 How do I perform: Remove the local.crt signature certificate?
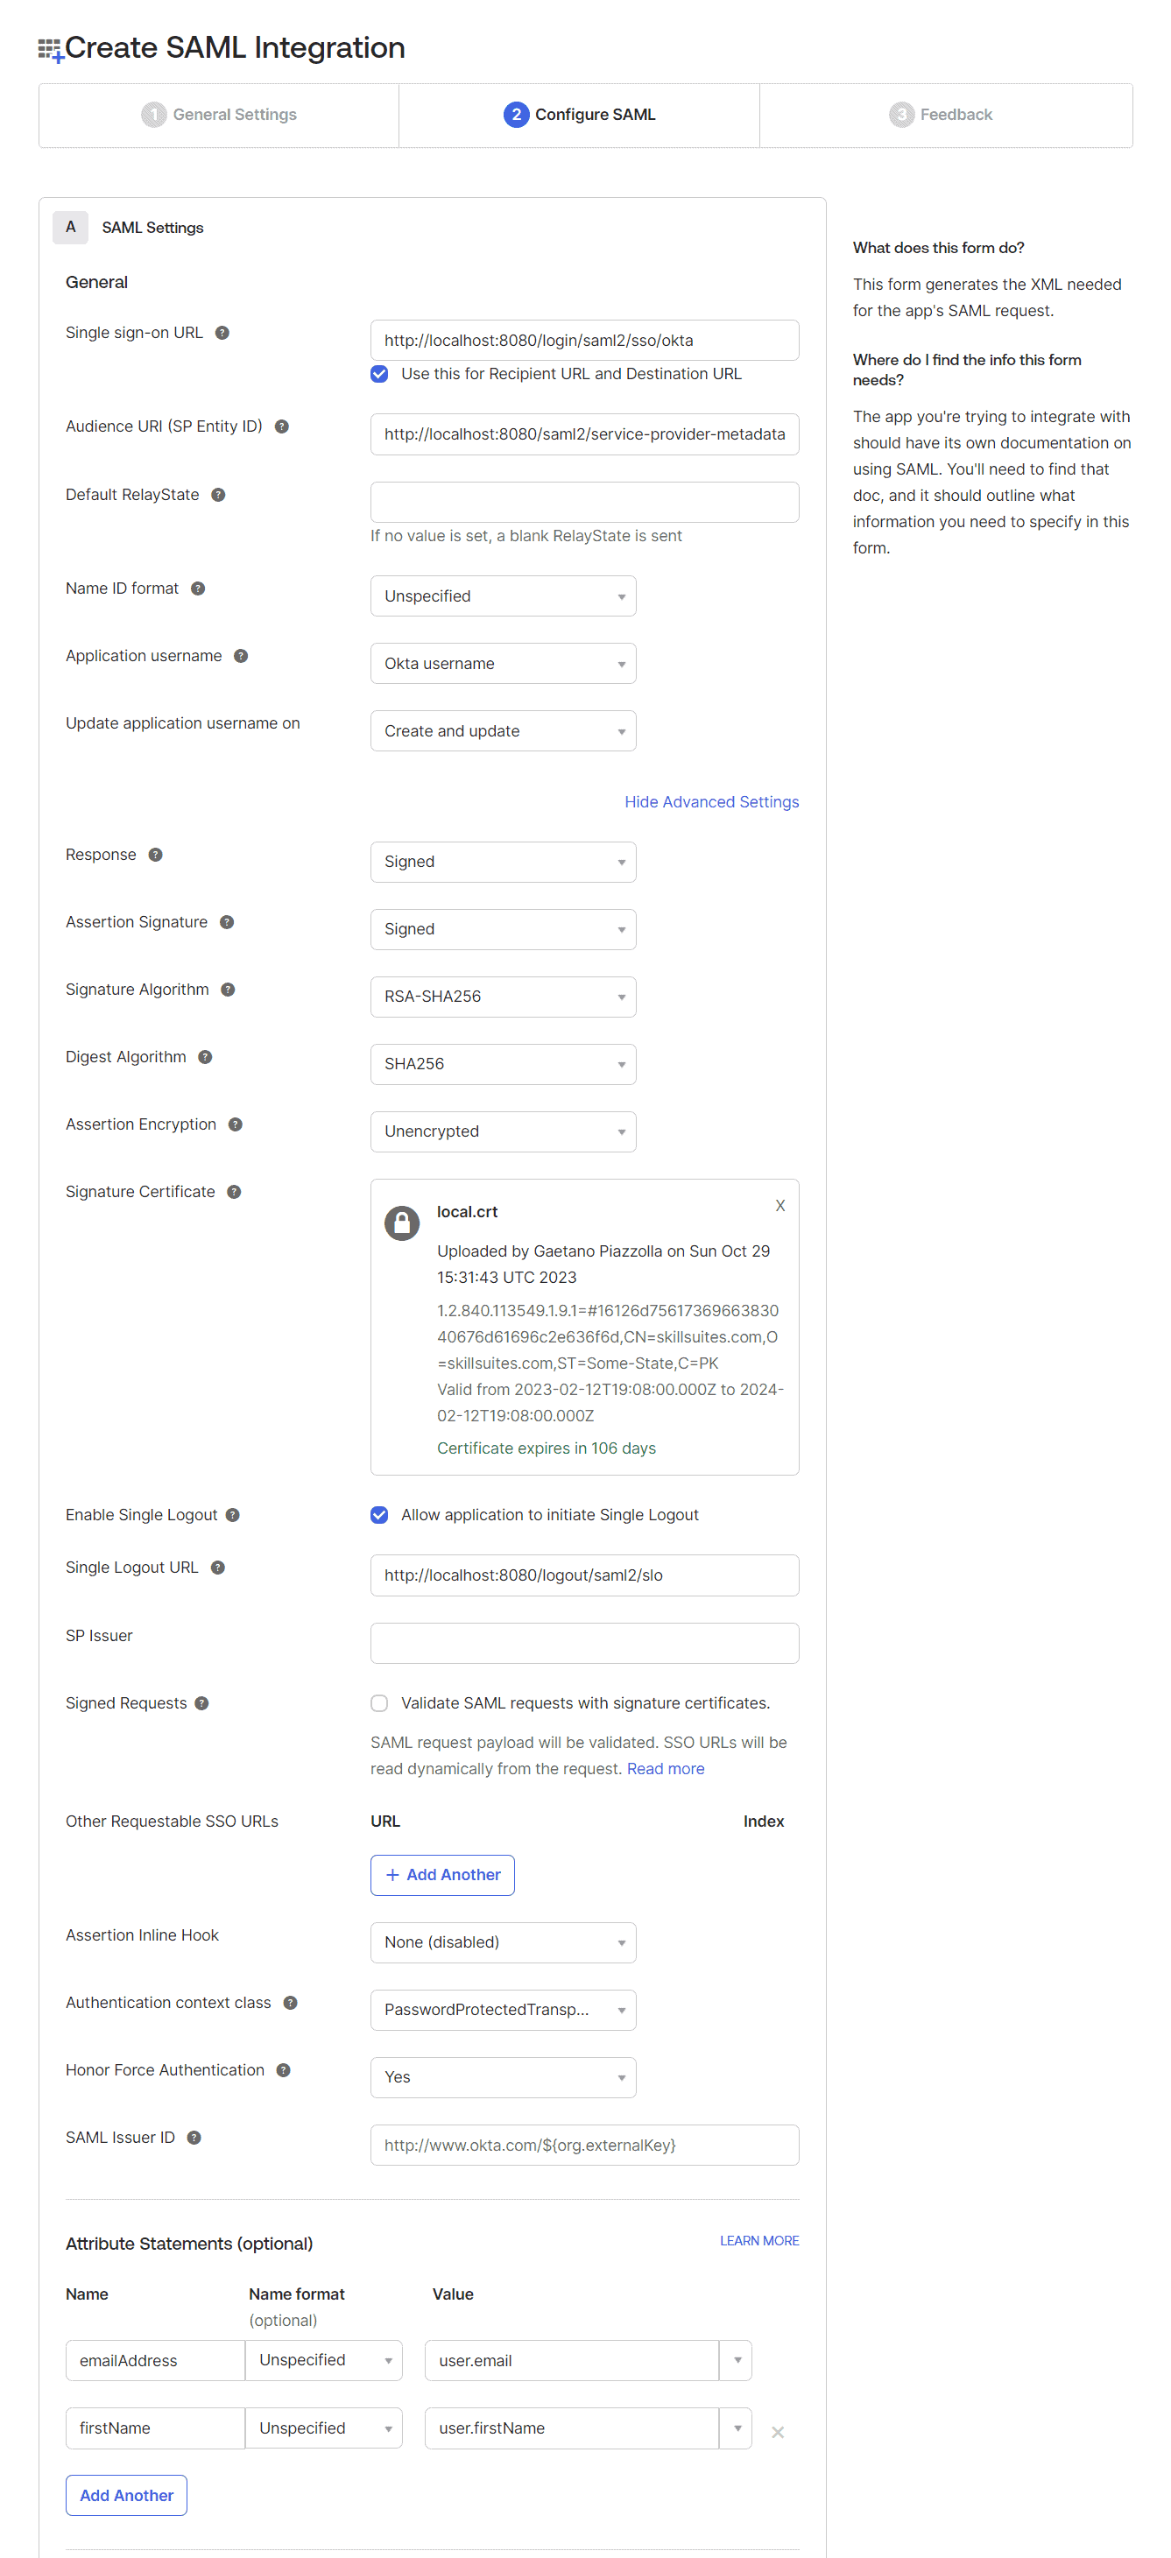[780, 1206]
